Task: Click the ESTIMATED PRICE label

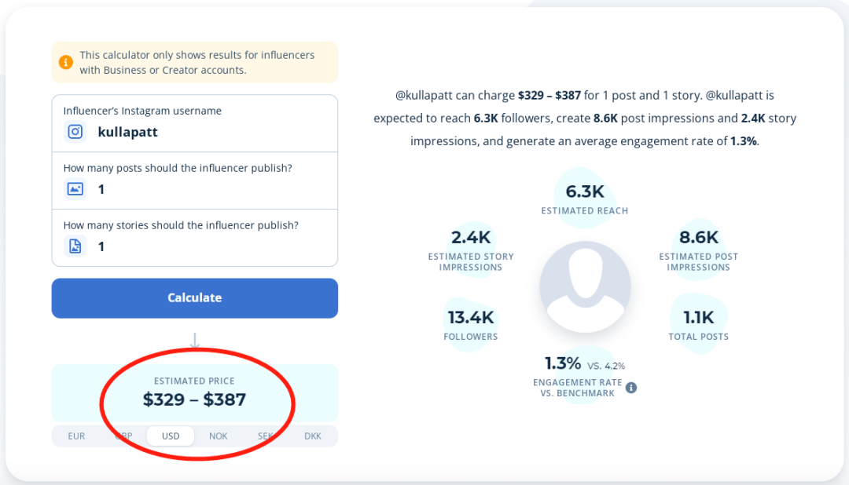Action: click(194, 381)
